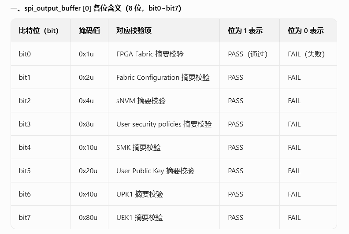The width and height of the screenshot is (349, 234).
Task: Click the 比特位 (bit) column header
Action: coord(38,30)
